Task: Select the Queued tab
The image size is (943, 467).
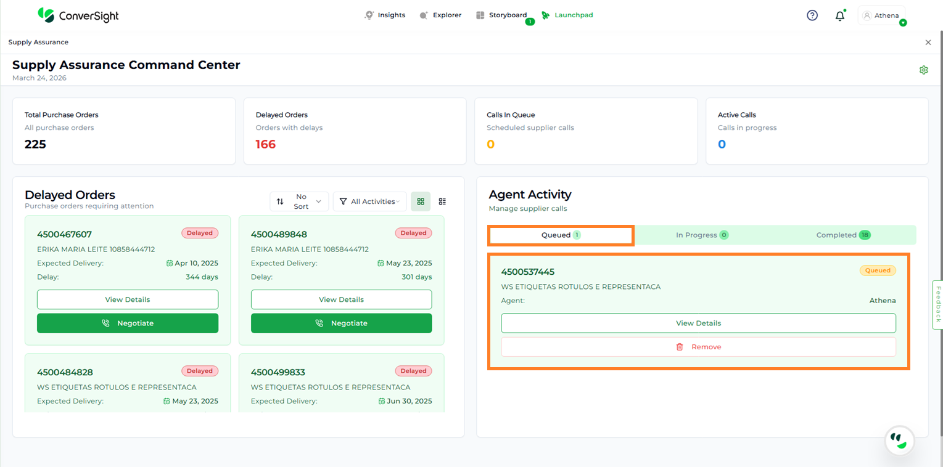Action: 561,235
